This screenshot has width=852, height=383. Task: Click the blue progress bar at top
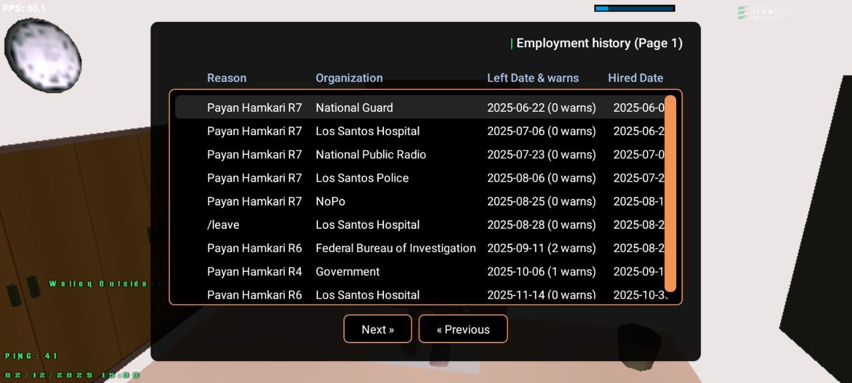634,9
